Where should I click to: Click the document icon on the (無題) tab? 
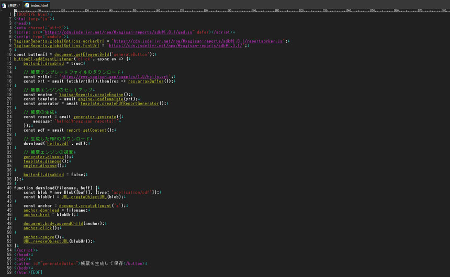(x=4, y=5)
